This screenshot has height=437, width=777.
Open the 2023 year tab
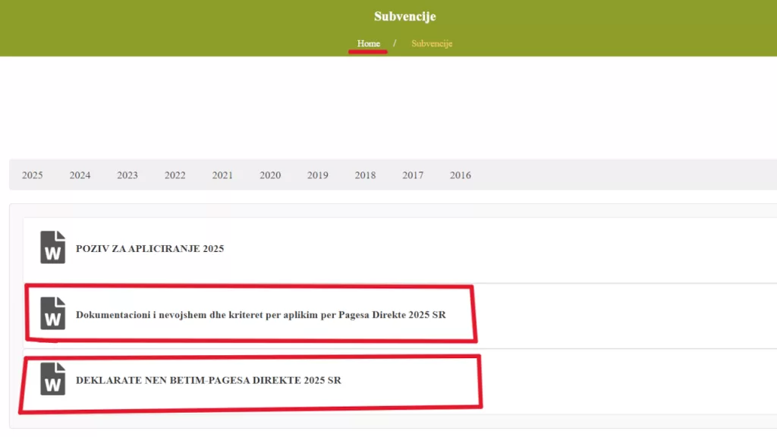click(x=127, y=175)
